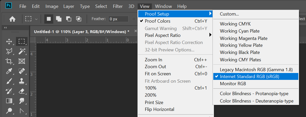Click Custom... proof setup option
Image resolution: width=306 pixels, height=117 pixels.
229,14
